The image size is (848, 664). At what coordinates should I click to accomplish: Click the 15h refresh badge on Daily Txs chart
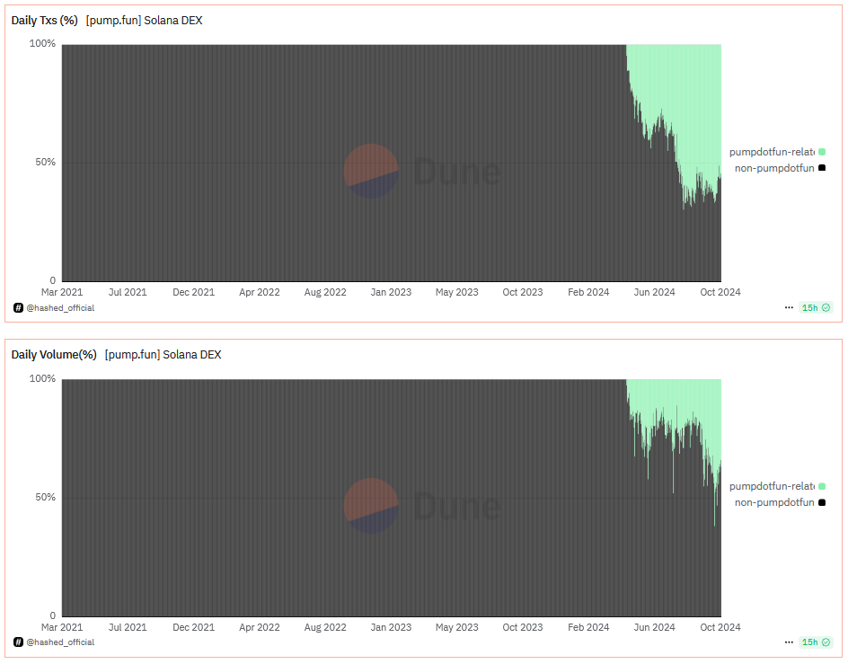[816, 308]
